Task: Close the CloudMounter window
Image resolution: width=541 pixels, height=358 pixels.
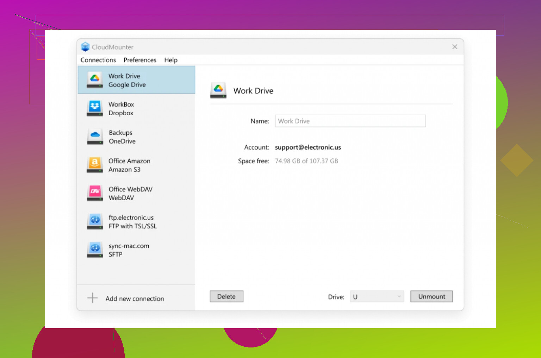Action: [455, 47]
